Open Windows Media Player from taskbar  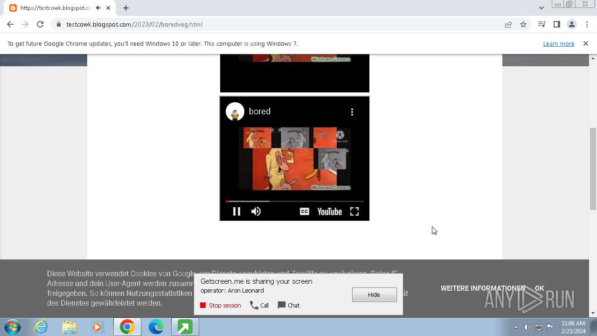(x=98, y=327)
